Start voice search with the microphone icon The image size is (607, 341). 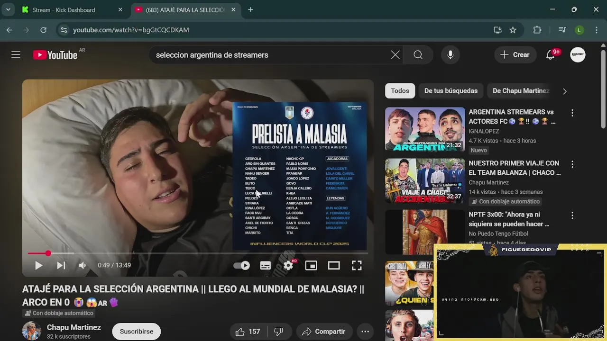(451, 55)
